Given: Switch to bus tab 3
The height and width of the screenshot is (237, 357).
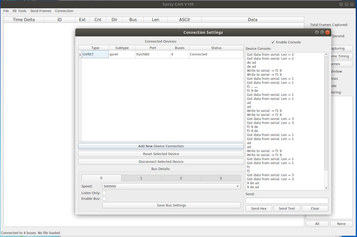Looking at the screenshot, I should coord(221,178).
